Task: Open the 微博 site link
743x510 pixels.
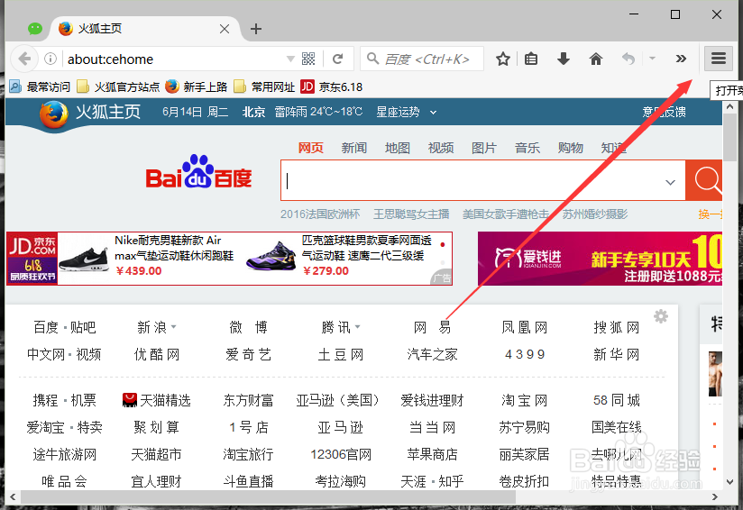Action: point(248,327)
